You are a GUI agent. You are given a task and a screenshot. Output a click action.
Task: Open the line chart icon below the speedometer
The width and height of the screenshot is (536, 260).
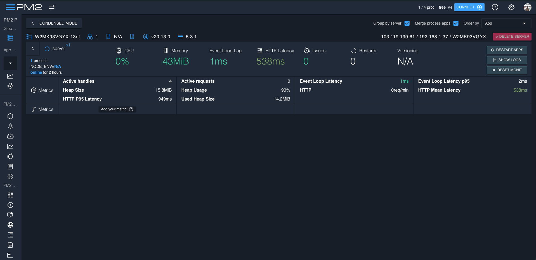click(10, 146)
